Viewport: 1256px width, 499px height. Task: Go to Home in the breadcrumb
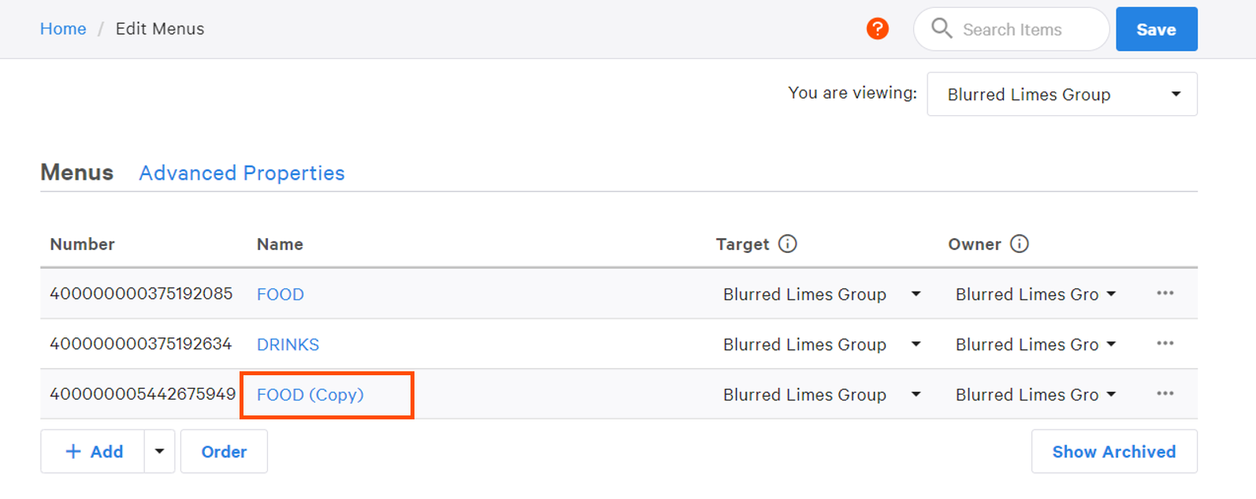[x=63, y=29]
